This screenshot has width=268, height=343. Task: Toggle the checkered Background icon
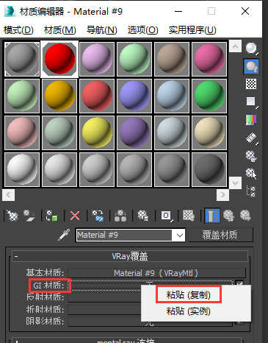[x=251, y=84]
